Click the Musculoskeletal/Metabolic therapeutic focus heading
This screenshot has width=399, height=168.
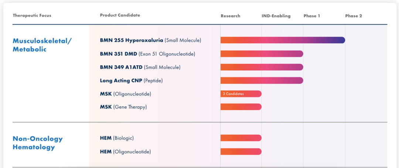click(42, 45)
